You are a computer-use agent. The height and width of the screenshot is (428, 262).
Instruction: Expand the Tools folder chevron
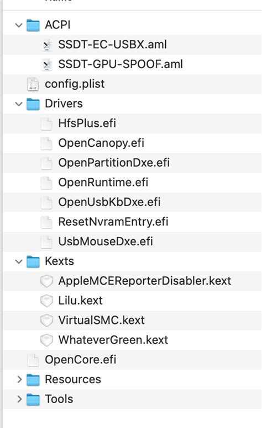19,399
